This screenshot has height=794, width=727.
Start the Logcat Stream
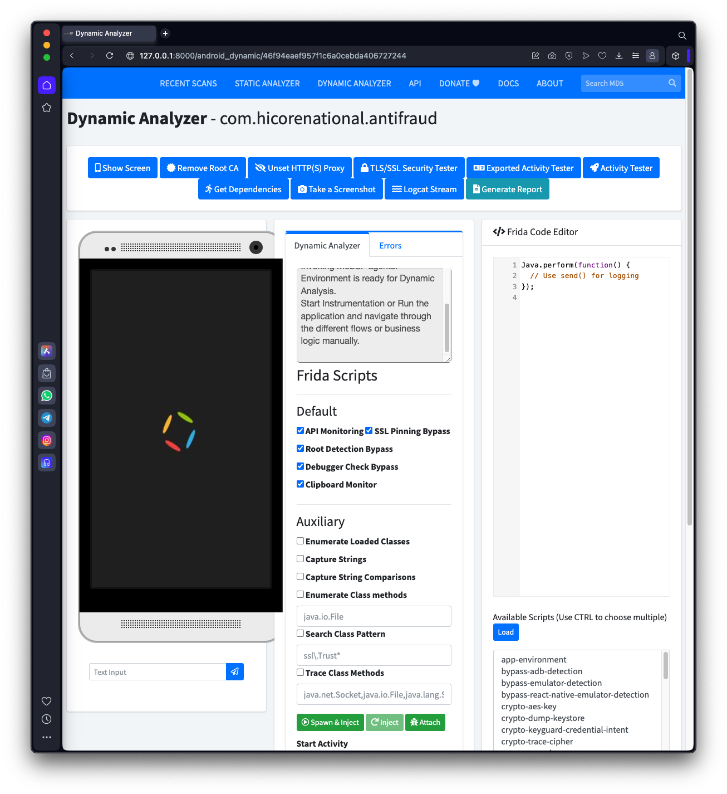424,189
